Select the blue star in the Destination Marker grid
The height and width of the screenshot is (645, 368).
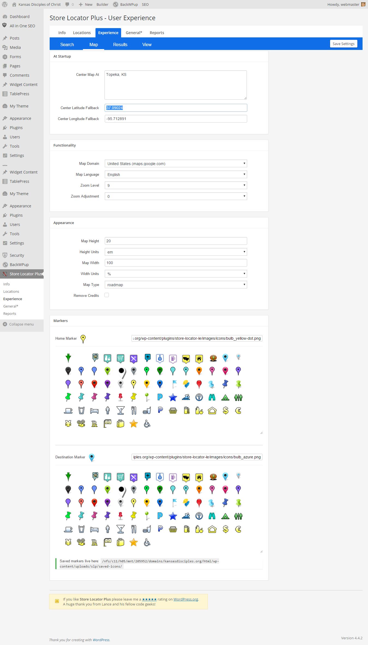coord(173,516)
